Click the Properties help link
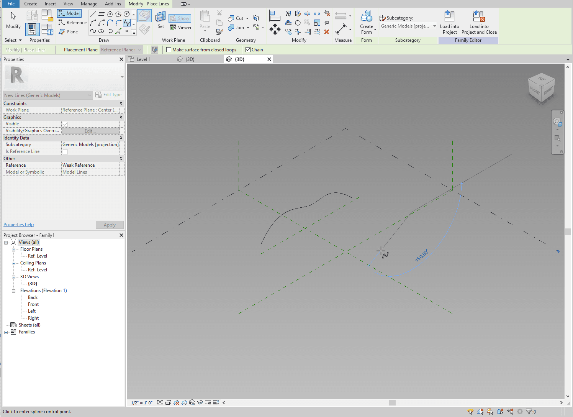Screen dimensions: 573x417 (18, 225)
